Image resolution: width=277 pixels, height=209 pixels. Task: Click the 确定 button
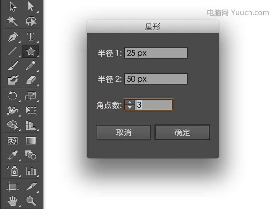182,132
